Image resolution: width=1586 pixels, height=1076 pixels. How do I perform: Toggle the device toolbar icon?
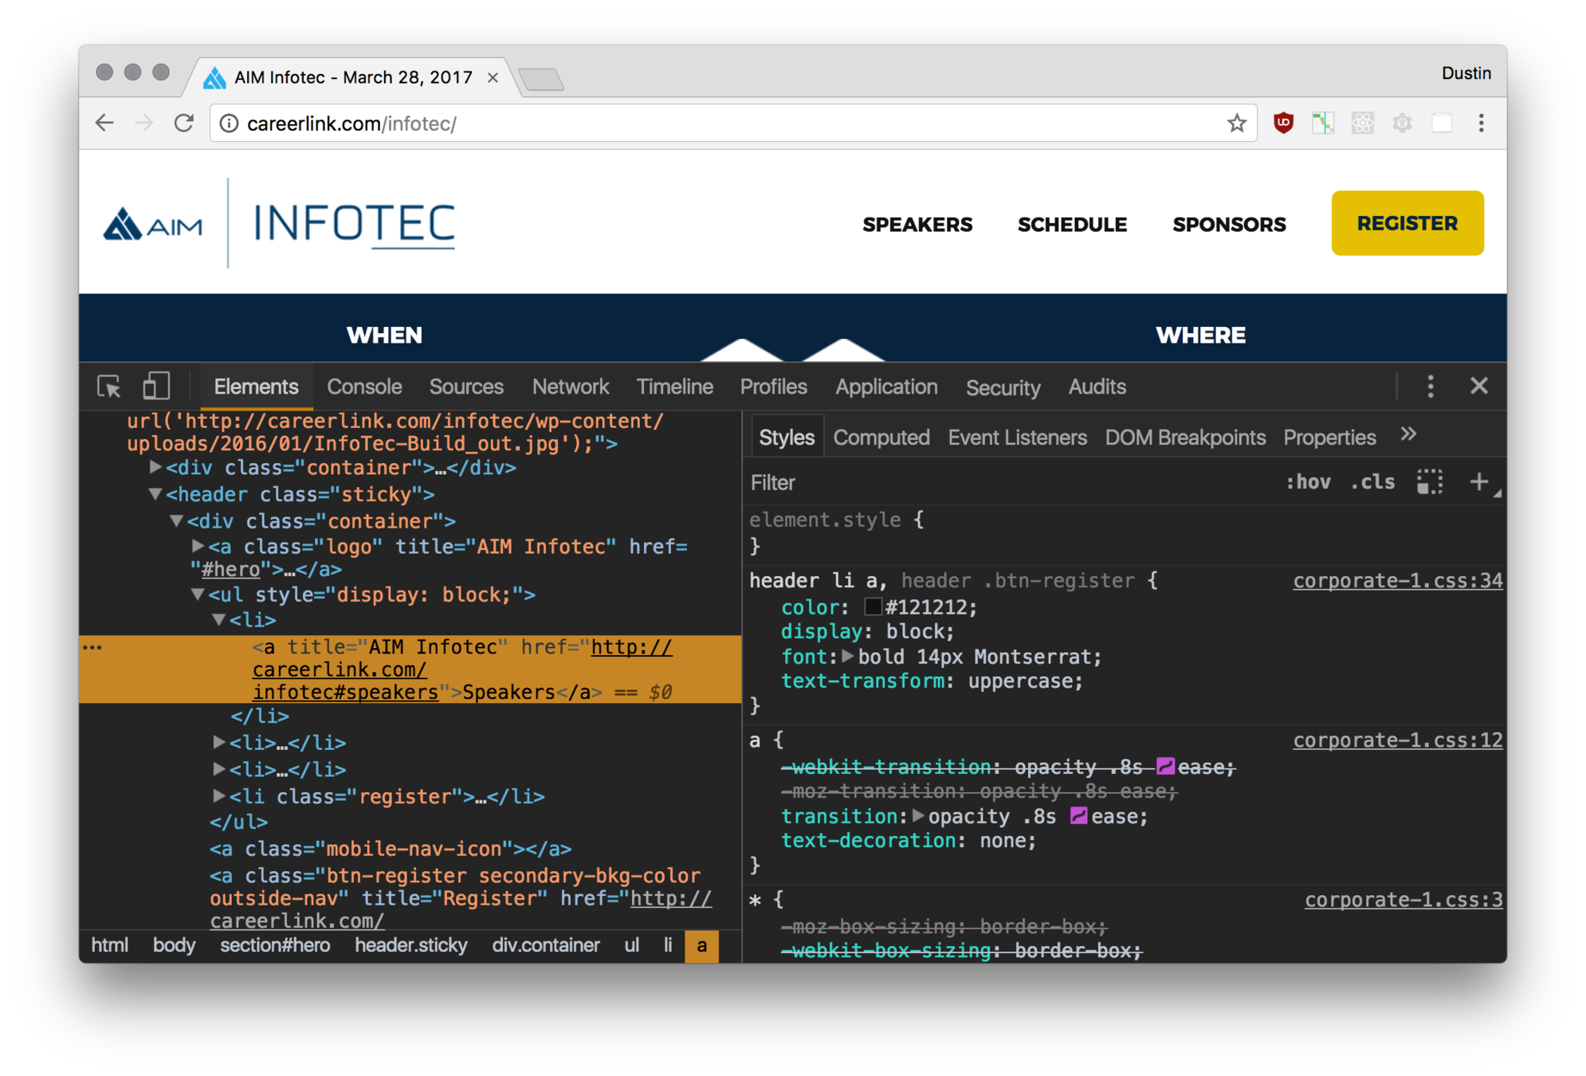pyautogui.click(x=156, y=387)
